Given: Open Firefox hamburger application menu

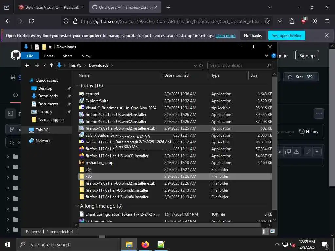Looking at the screenshot, I should 327,21.
